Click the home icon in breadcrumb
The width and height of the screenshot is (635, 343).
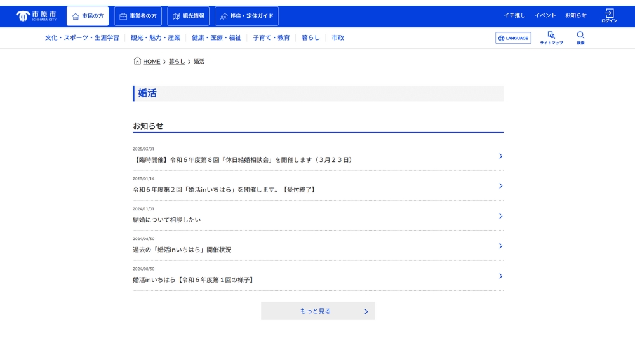pos(137,61)
